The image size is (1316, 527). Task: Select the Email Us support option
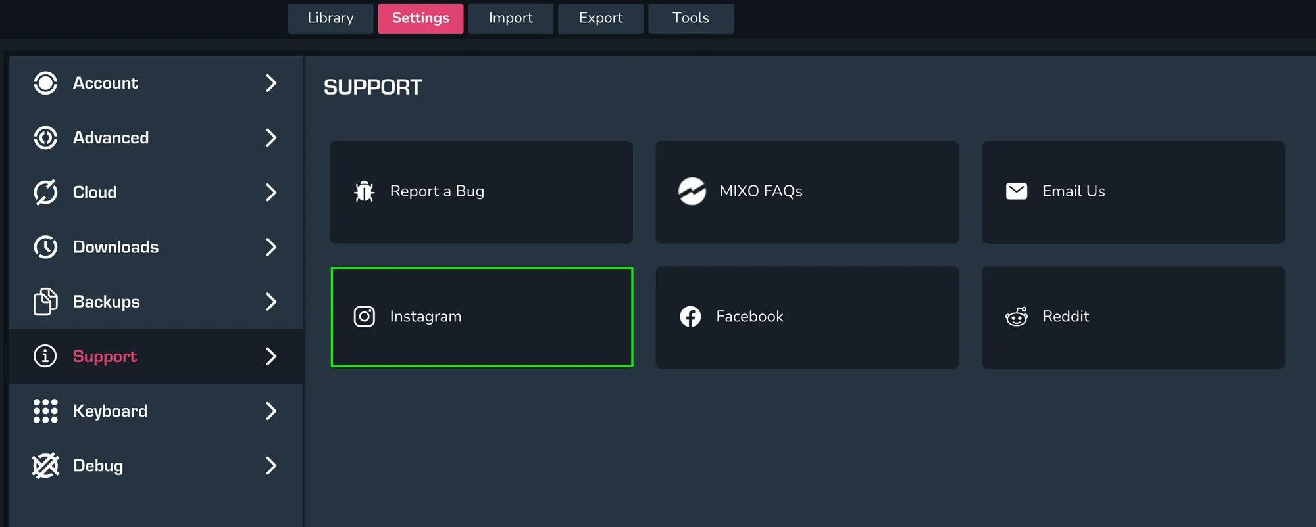pyautogui.click(x=1133, y=192)
